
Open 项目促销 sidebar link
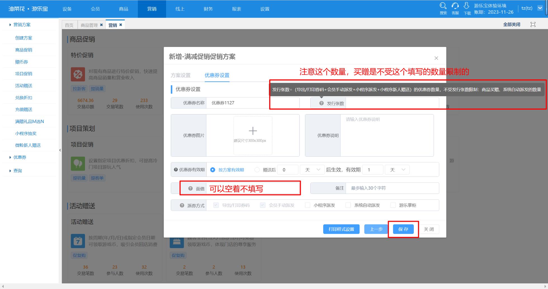click(24, 74)
